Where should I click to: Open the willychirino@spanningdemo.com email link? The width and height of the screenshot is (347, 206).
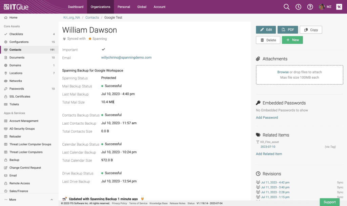[126, 58]
